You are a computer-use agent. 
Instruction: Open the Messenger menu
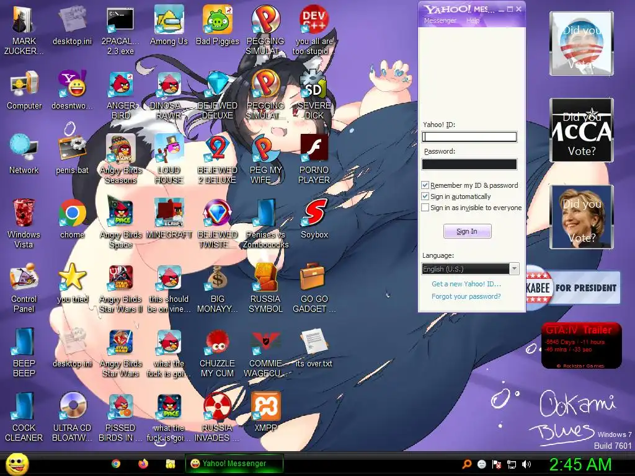pyautogui.click(x=440, y=20)
